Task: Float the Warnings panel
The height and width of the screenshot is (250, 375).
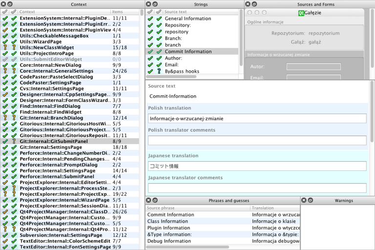Action: tap(311, 200)
